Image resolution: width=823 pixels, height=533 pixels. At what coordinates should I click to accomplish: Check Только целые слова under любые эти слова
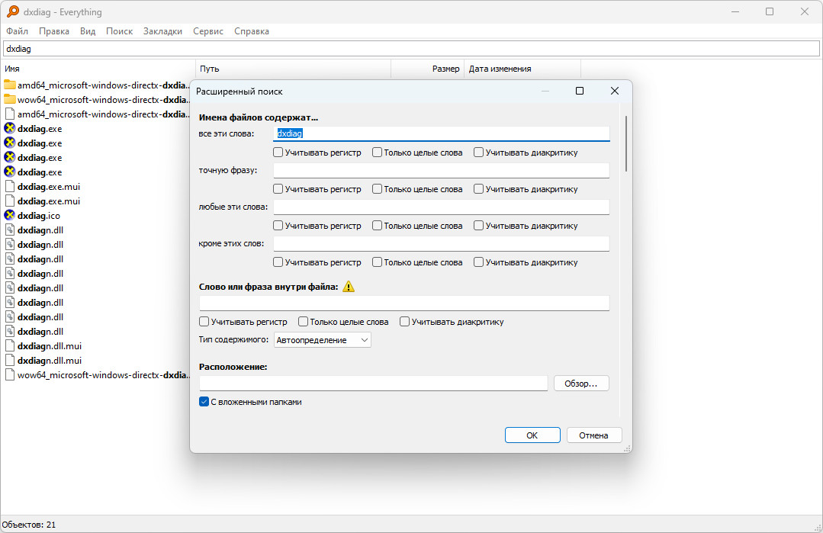pyautogui.click(x=377, y=226)
